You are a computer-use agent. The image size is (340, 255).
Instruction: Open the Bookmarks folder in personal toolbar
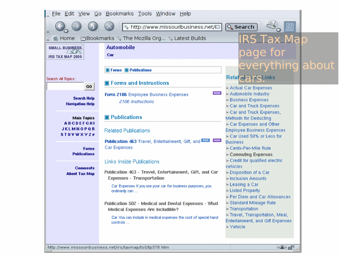point(97,38)
